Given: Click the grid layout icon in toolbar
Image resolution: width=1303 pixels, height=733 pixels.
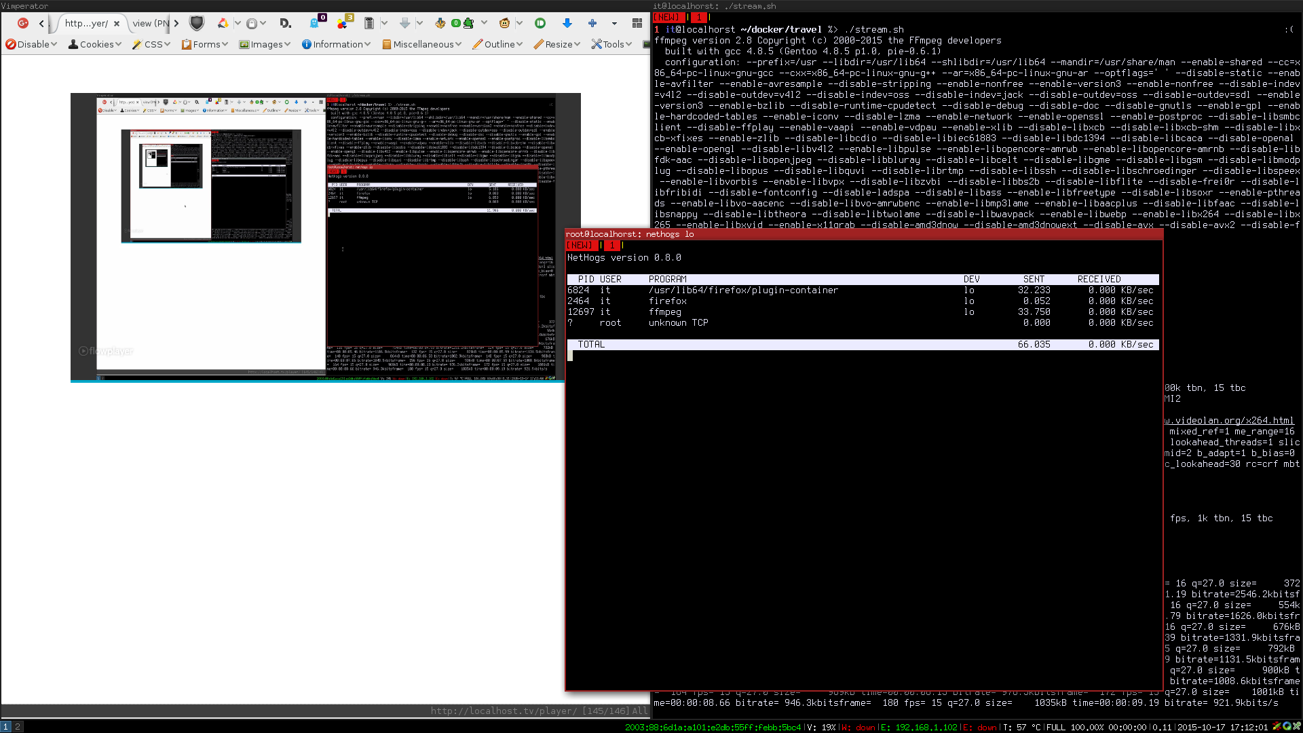Looking at the screenshot, I should [x=637, y=23].
